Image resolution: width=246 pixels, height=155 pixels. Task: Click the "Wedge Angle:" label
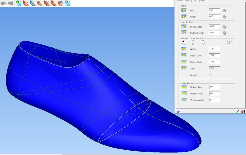point(197,100)
